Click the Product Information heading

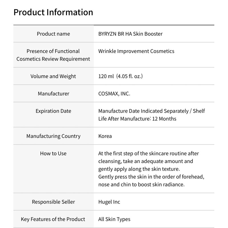[x=53, y=12]
